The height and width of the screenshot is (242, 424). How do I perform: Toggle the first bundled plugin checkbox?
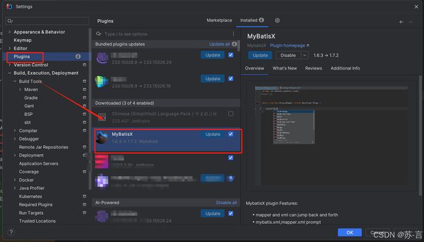pyautogui.click(x=231, y=55)
